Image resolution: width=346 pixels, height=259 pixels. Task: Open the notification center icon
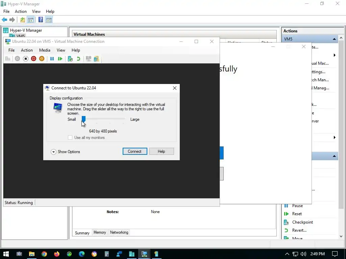click(x=335, y=254)
